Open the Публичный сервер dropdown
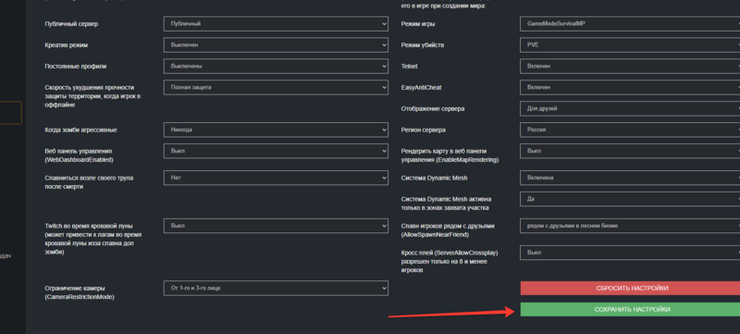Screen dimensions: 740x334 [276, 23]
